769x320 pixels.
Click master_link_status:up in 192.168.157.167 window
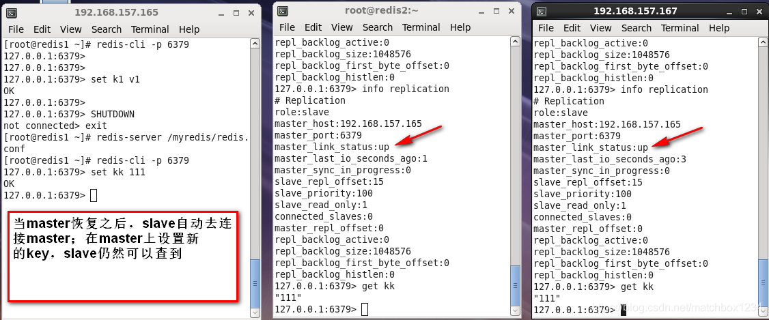[591, 147]
